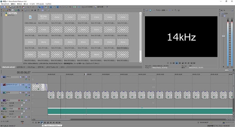
Task: Click the open folder icon in toolbar
Action: coord(8,7)
